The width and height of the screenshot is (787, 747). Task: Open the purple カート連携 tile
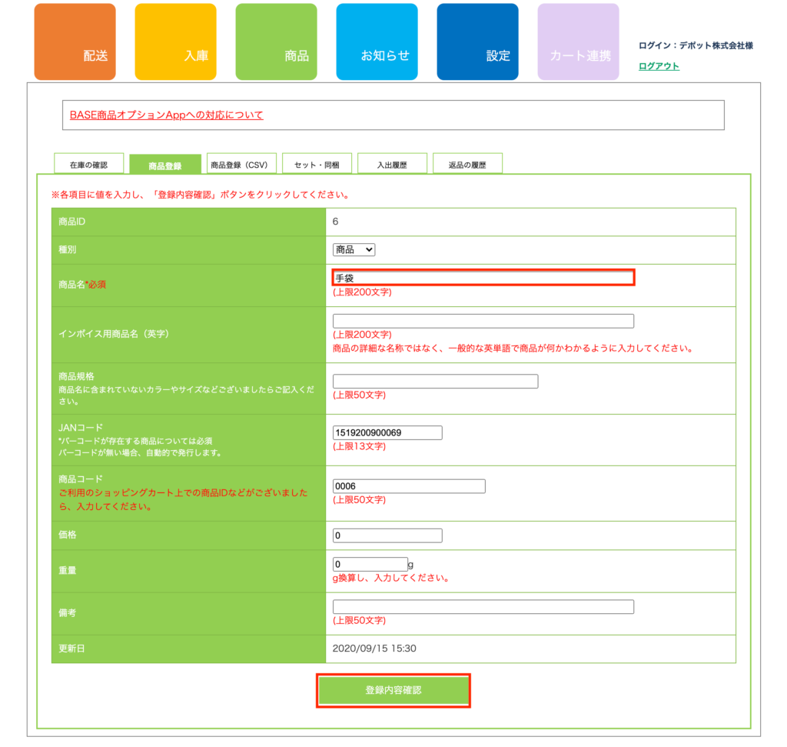click(x=578, y=42)
